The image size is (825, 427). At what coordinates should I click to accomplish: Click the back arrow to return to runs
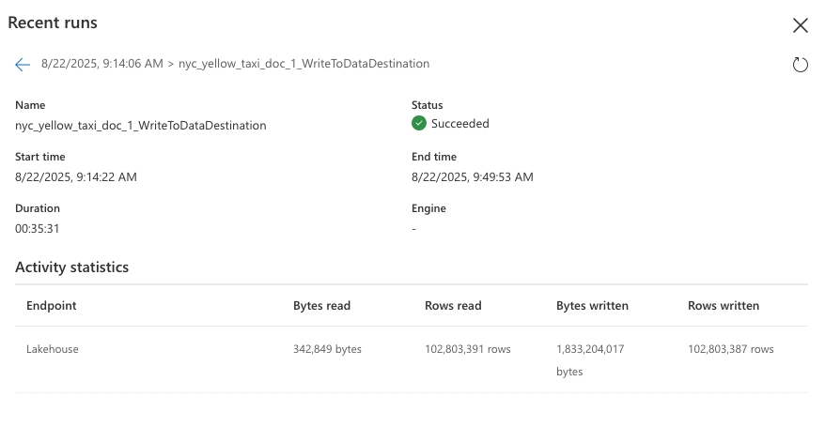(x=23, y=65)
